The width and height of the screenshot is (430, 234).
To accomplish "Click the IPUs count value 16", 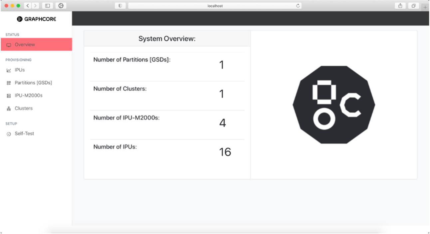I will 225,152.
